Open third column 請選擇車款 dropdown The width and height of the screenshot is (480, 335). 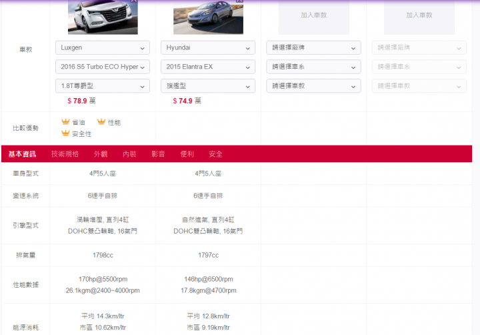(x=313, y=86)
